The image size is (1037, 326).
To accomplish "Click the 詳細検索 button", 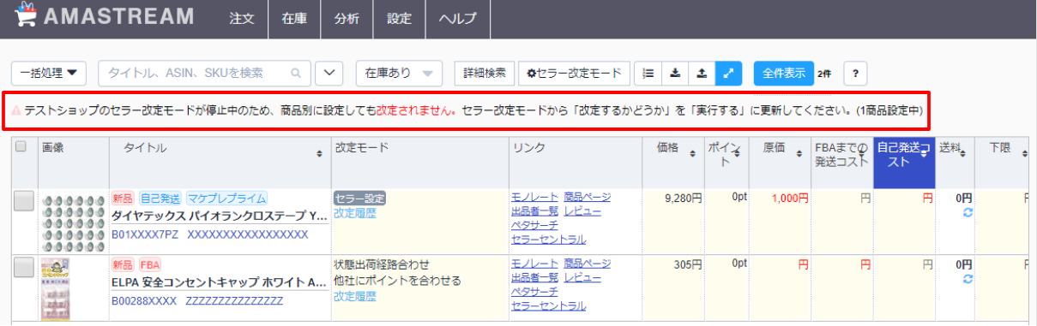I will tap(485, 74).
